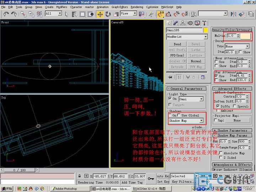This screenshot has width=256, height=192.
Task: Activate the Select and Move tool
Action: (x=100, y=14)
